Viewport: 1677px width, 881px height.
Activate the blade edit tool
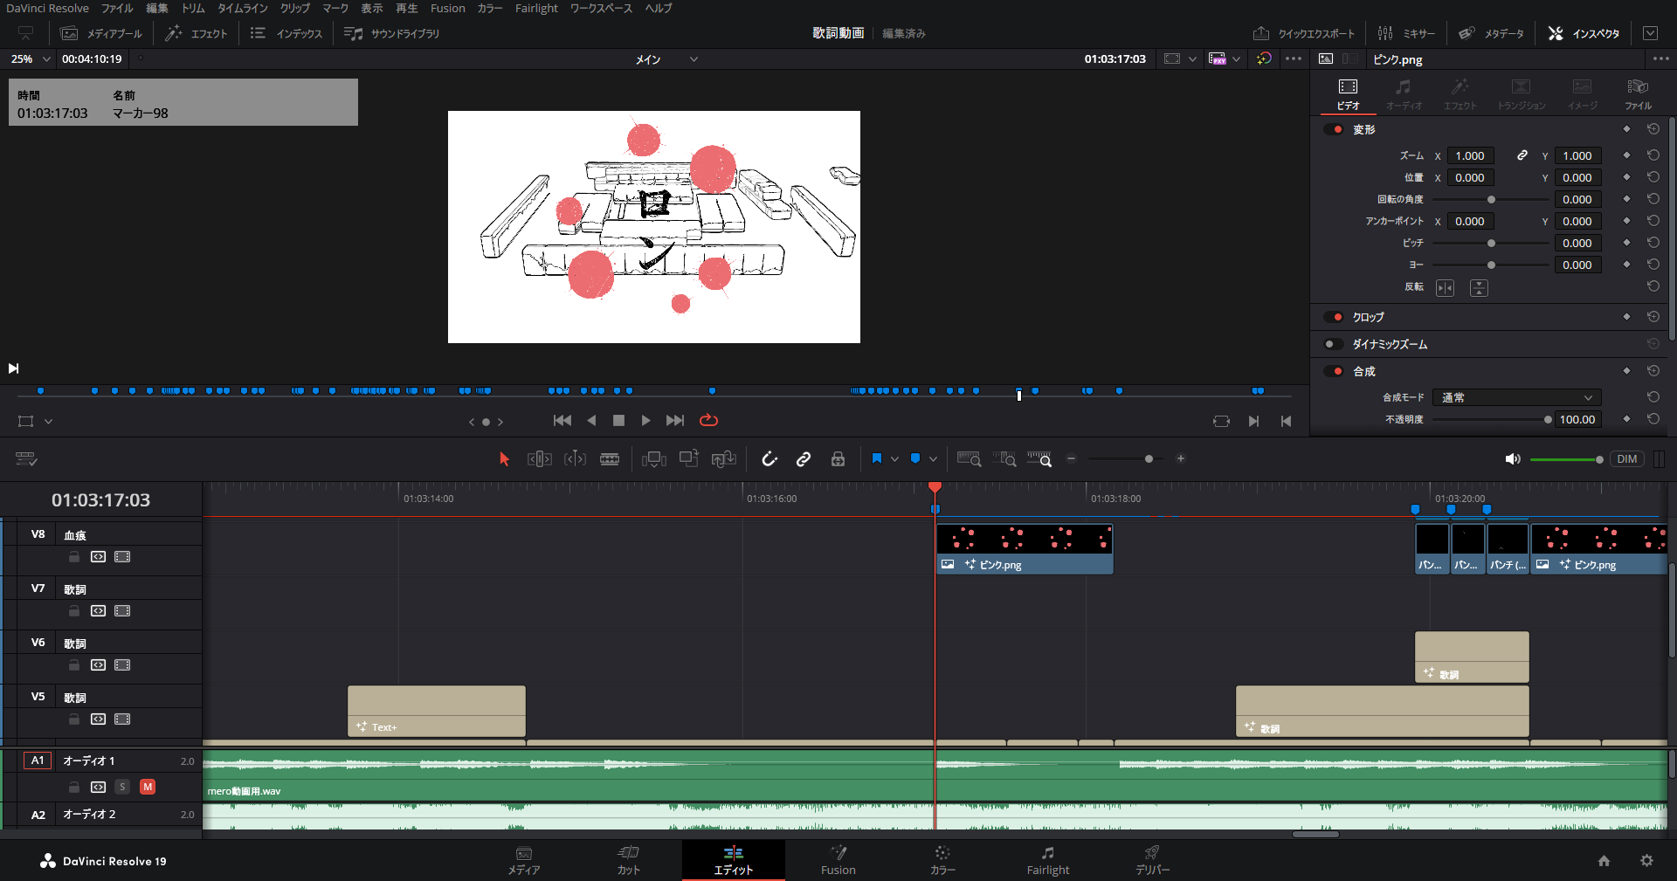click(x=610, y=459)
